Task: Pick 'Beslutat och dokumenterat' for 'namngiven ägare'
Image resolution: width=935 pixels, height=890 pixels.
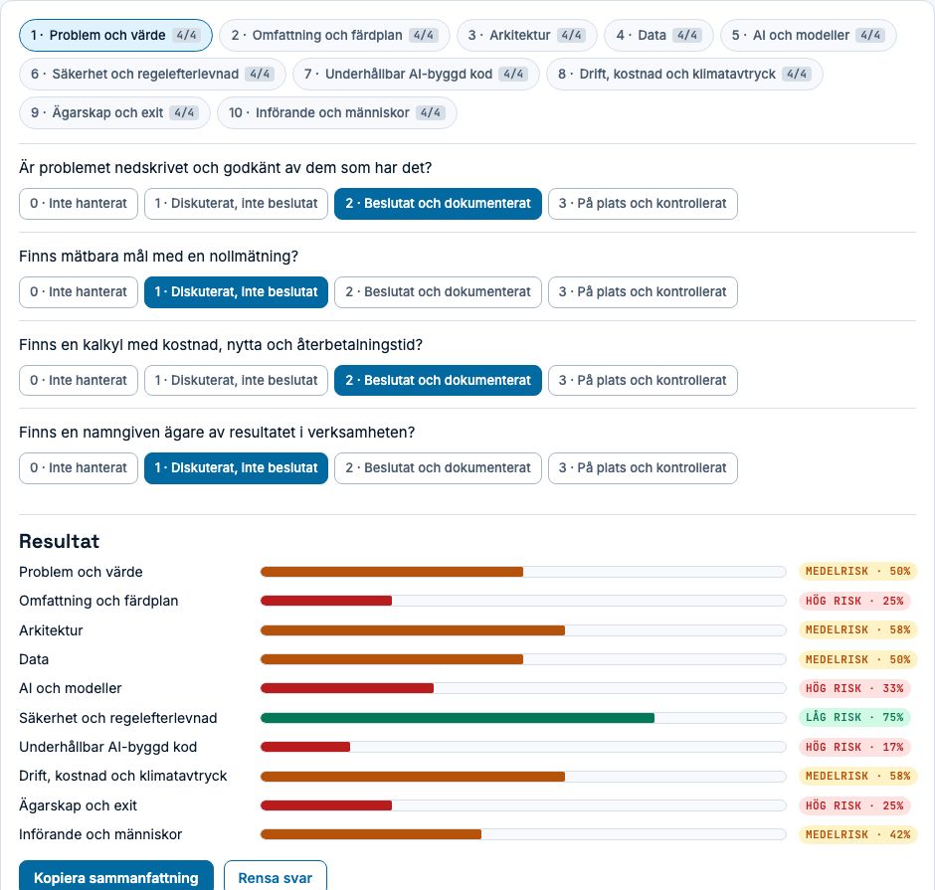Action: [x=438, y=468]
